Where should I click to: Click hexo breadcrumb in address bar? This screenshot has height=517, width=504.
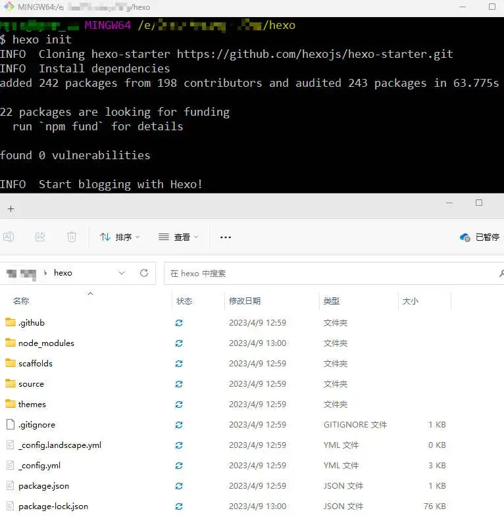point(63,273)
